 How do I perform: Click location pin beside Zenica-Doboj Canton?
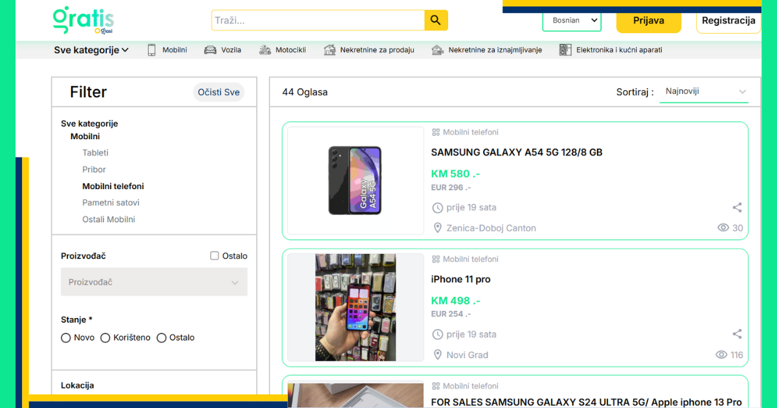[x=438, y=228]
